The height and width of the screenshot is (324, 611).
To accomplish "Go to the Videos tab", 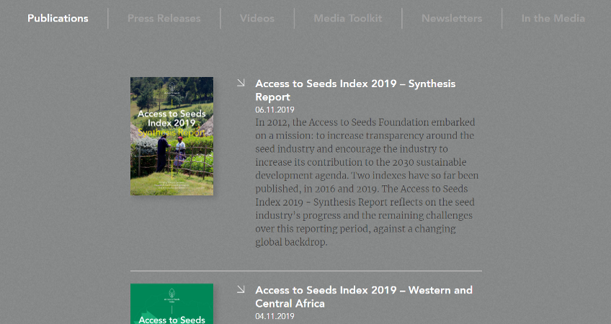I will point(257,18).
